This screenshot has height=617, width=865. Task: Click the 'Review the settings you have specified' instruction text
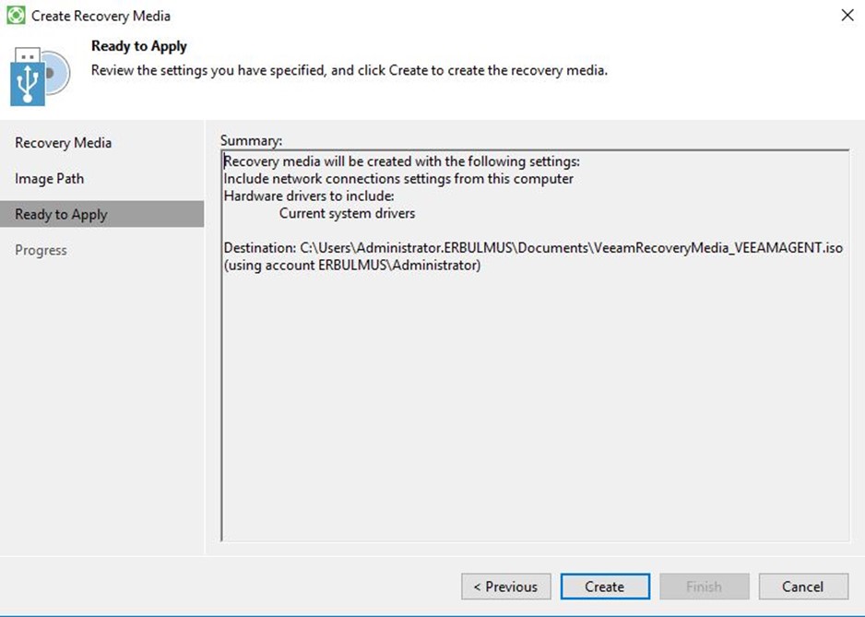[350, 71]
